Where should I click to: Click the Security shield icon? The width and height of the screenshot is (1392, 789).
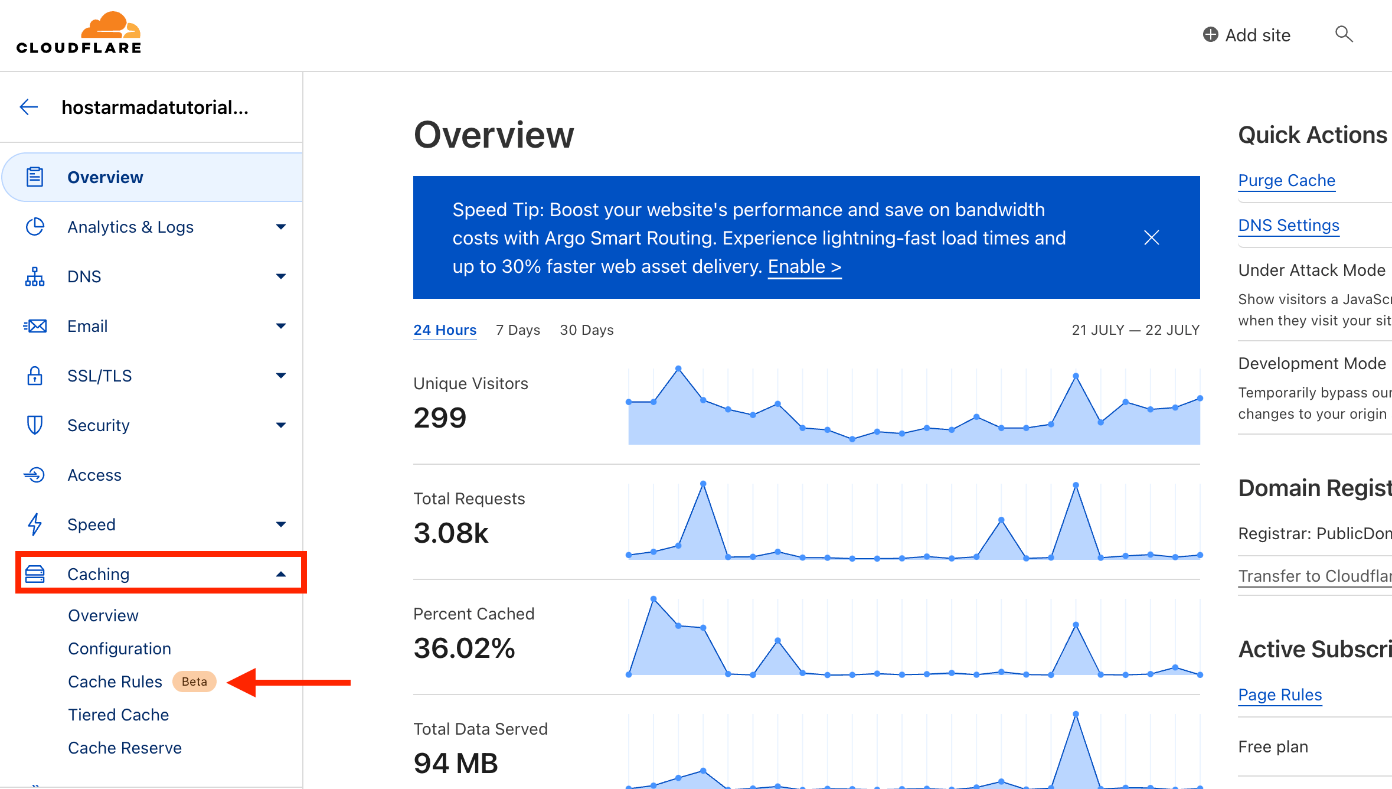pyautogui.click(x=35, y=425)
